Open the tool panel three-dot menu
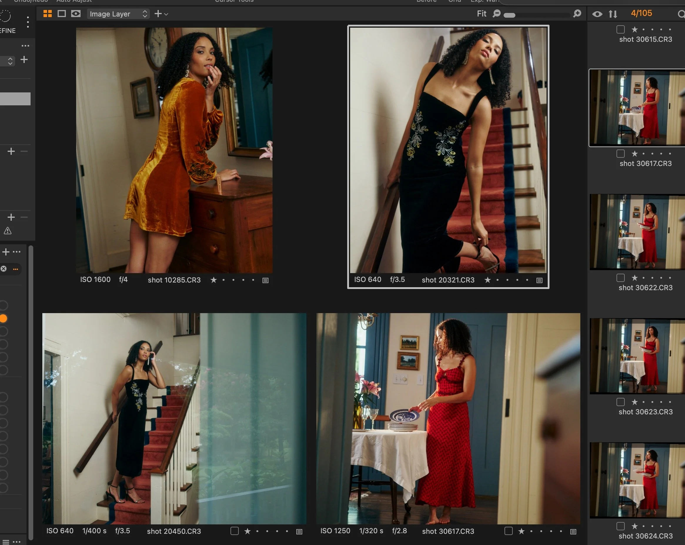The image size is (685, 545). point(28,22)
